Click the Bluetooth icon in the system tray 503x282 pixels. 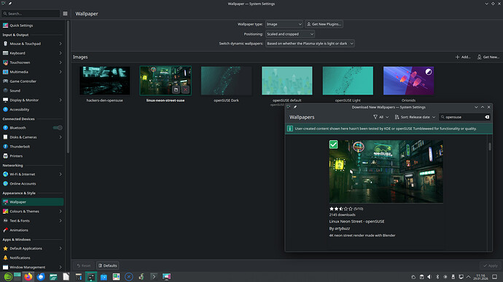click(x=437, y=277)
